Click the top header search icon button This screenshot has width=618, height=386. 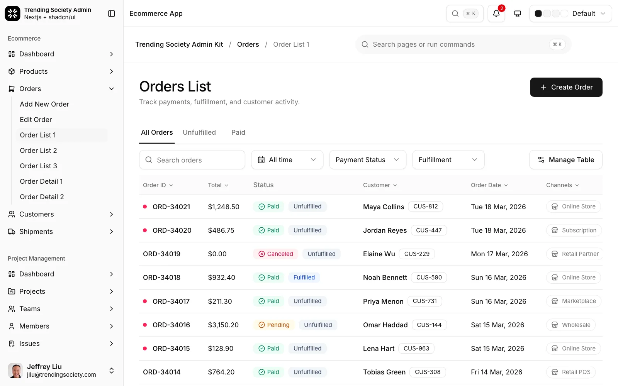coord(465,14)
